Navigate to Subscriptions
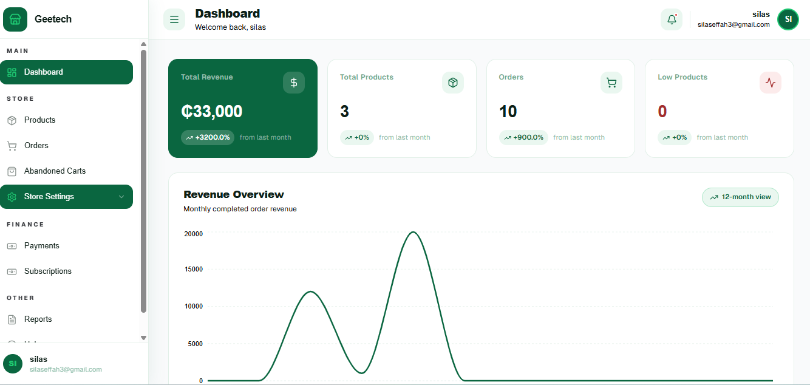810x385 pixels. [66, 271]
